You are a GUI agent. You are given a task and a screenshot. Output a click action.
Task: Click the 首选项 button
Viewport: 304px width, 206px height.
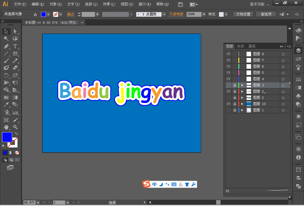(x=266, y=14)
